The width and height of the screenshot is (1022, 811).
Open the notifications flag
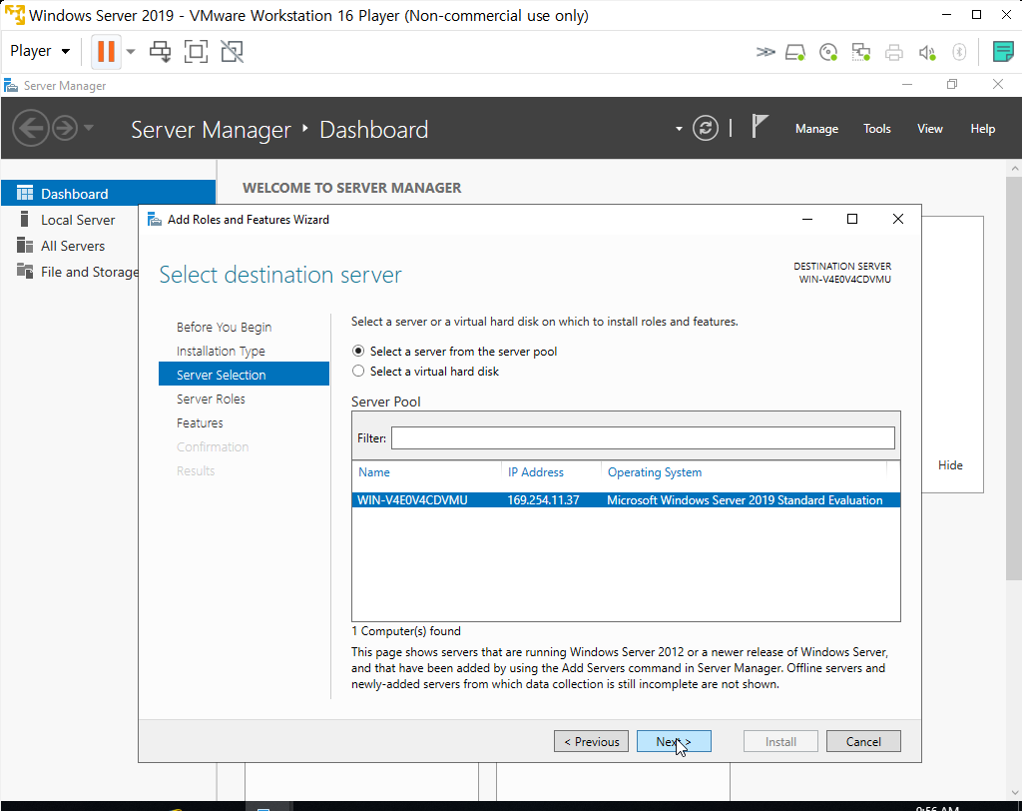760,127
